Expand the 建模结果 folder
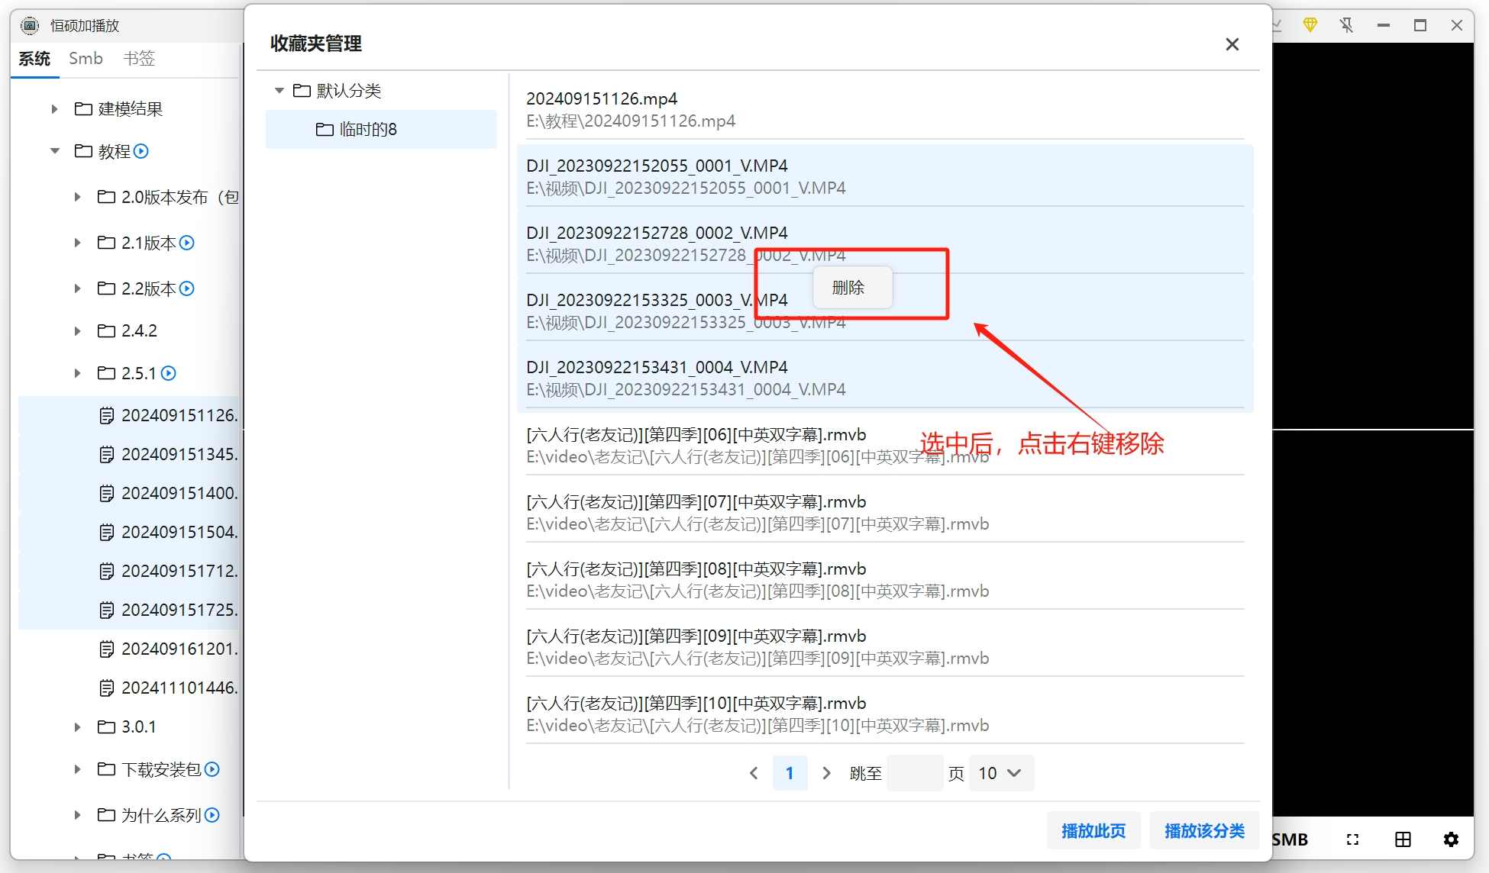 [x=54, y=109]
